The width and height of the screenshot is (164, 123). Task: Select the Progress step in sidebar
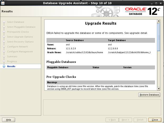coord(12,61)
